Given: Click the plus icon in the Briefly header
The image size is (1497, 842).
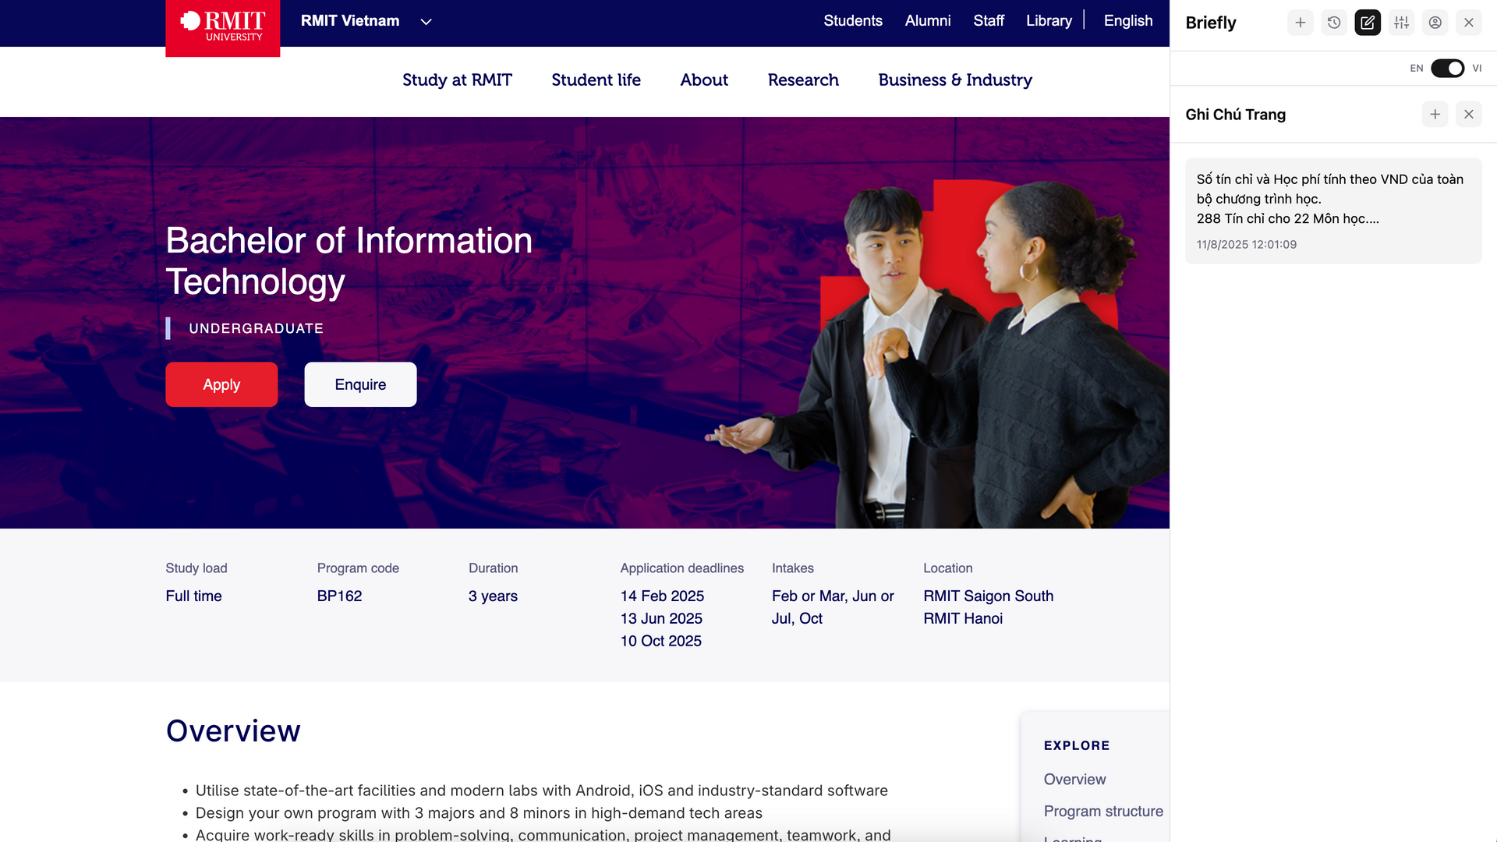Looking at the screenshot, I should (1300, 23).
